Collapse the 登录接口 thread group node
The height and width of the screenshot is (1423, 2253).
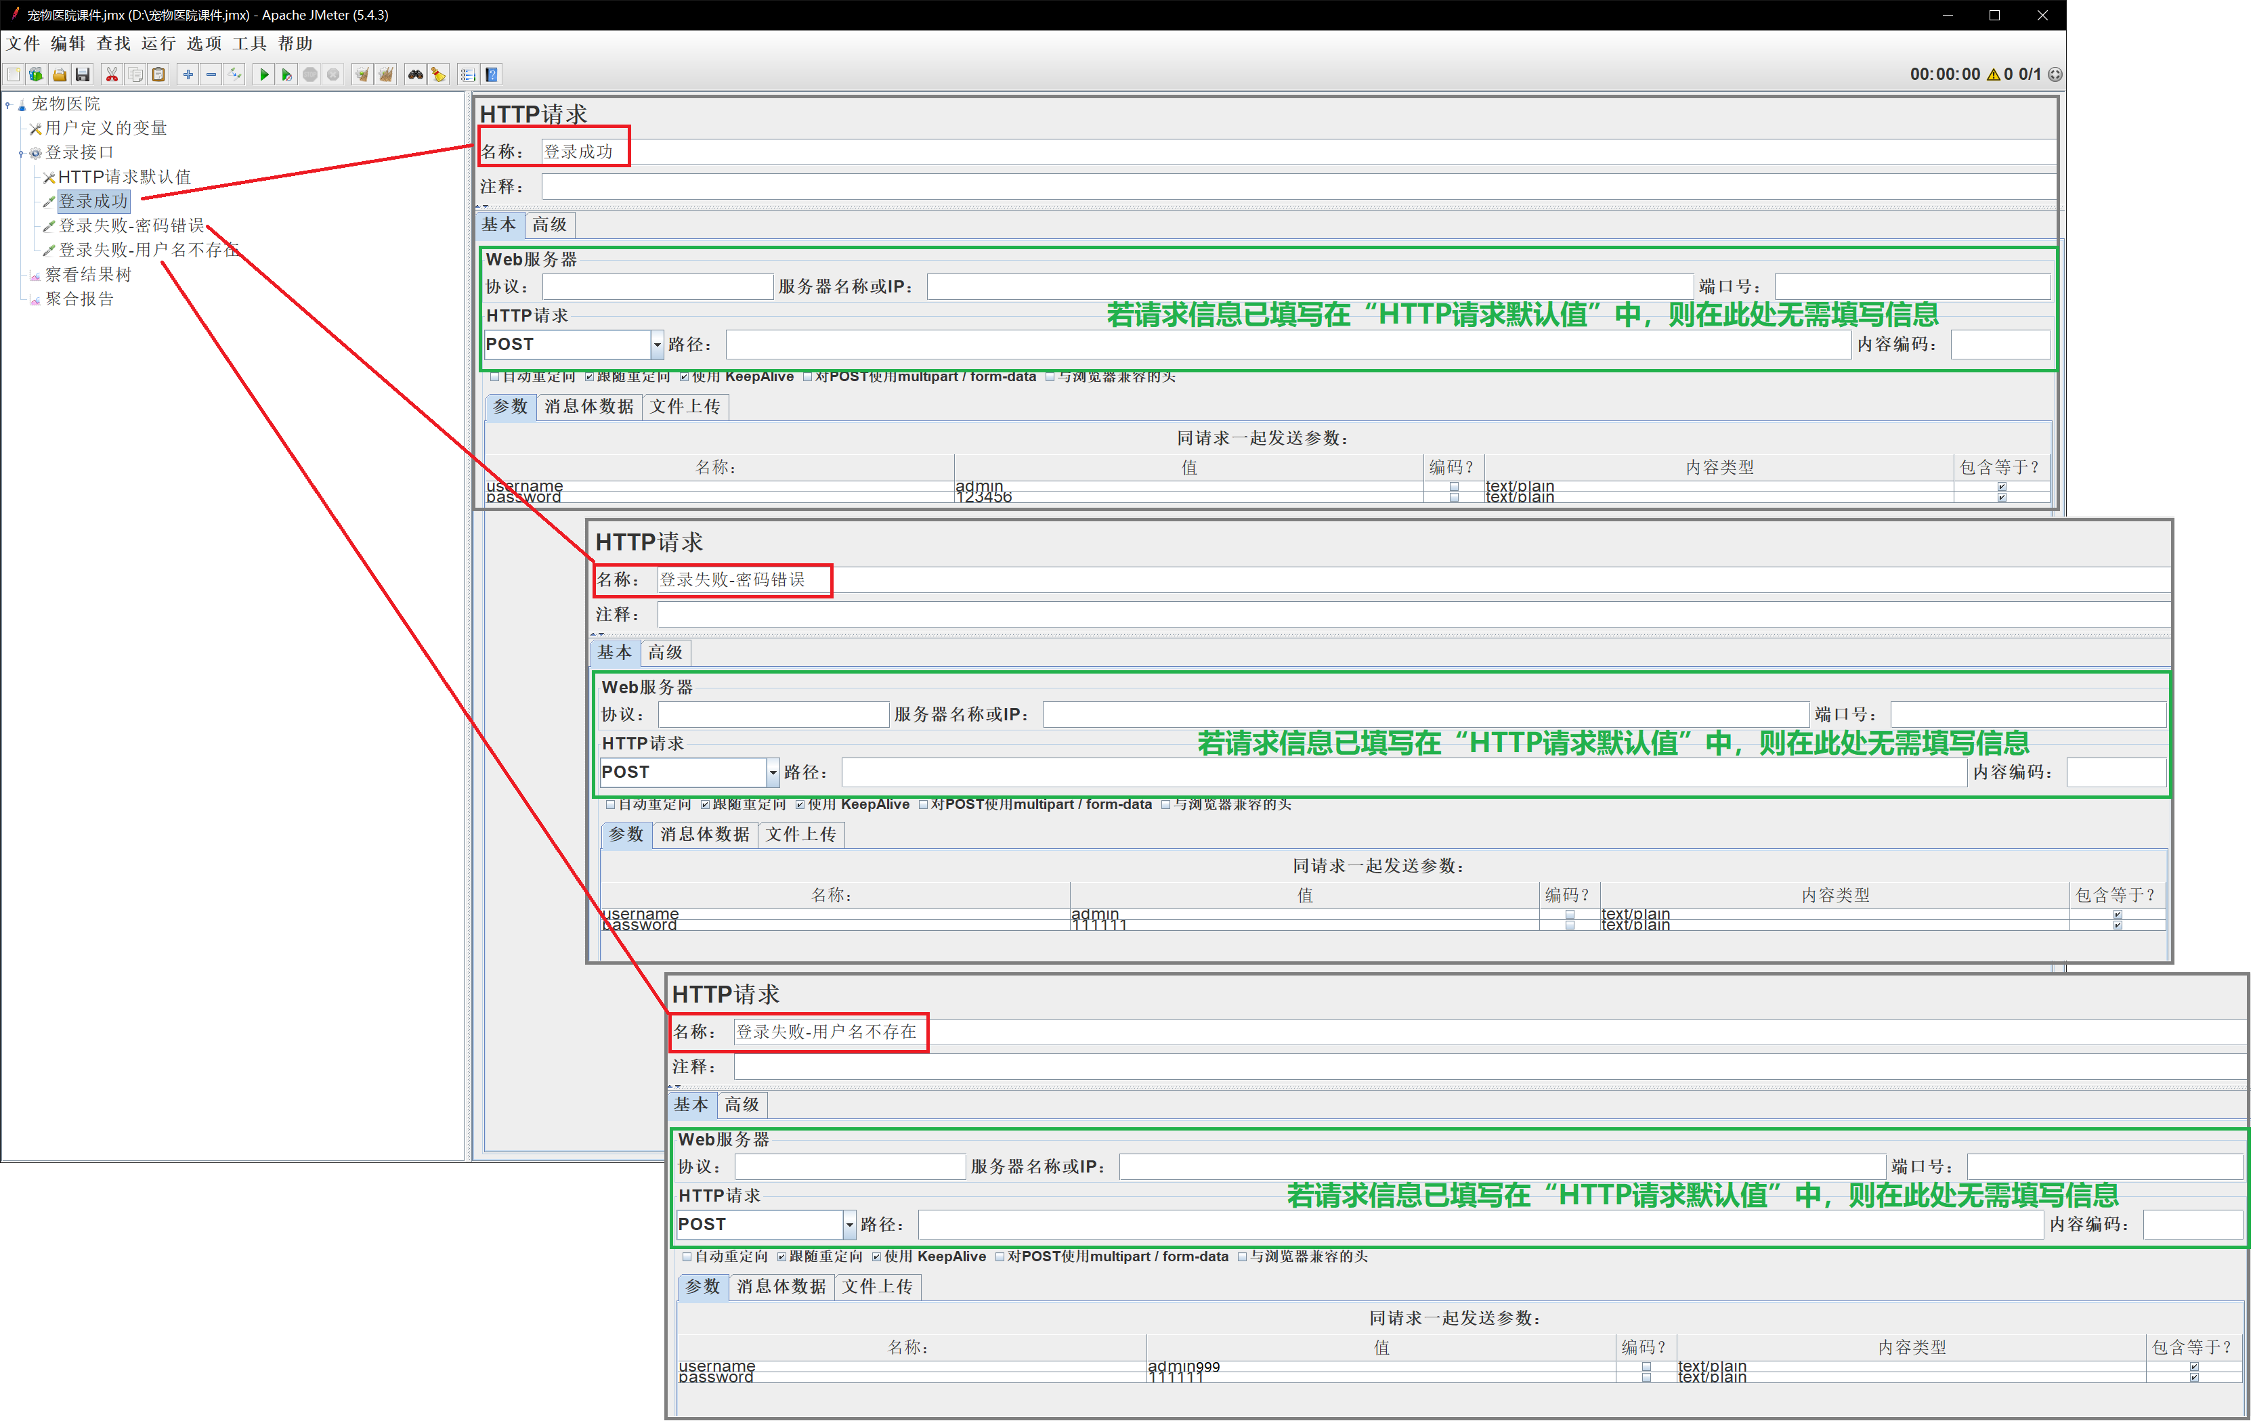click(x=20, y=152)
